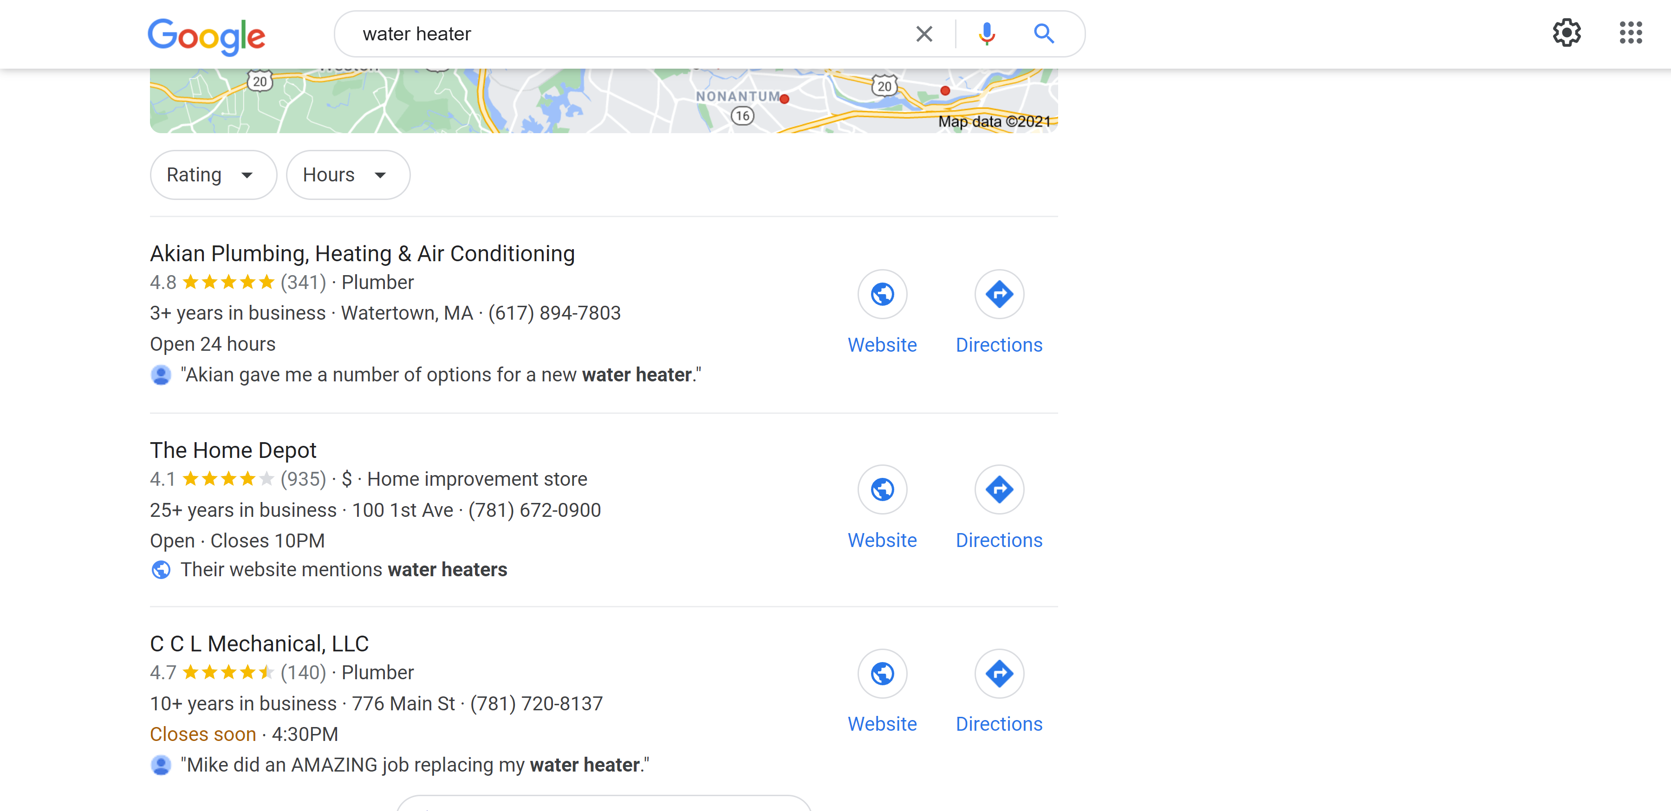1671x811 pixels.
Task: Click the Website label under C C L Mechanical
Action: point(882,723)
